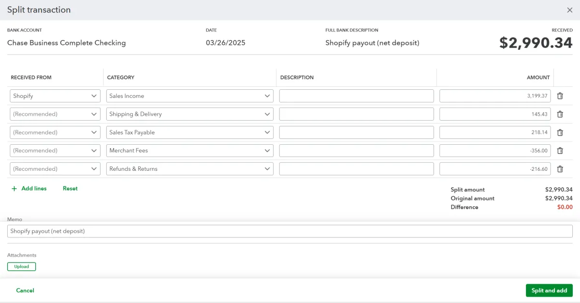The width and height of the screenshot is (580, 303).
Task: Delete the Sales Income split line
Action: click(560, 96)
